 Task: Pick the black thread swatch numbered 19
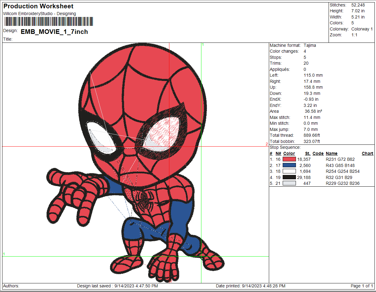[x=289, y=177]
